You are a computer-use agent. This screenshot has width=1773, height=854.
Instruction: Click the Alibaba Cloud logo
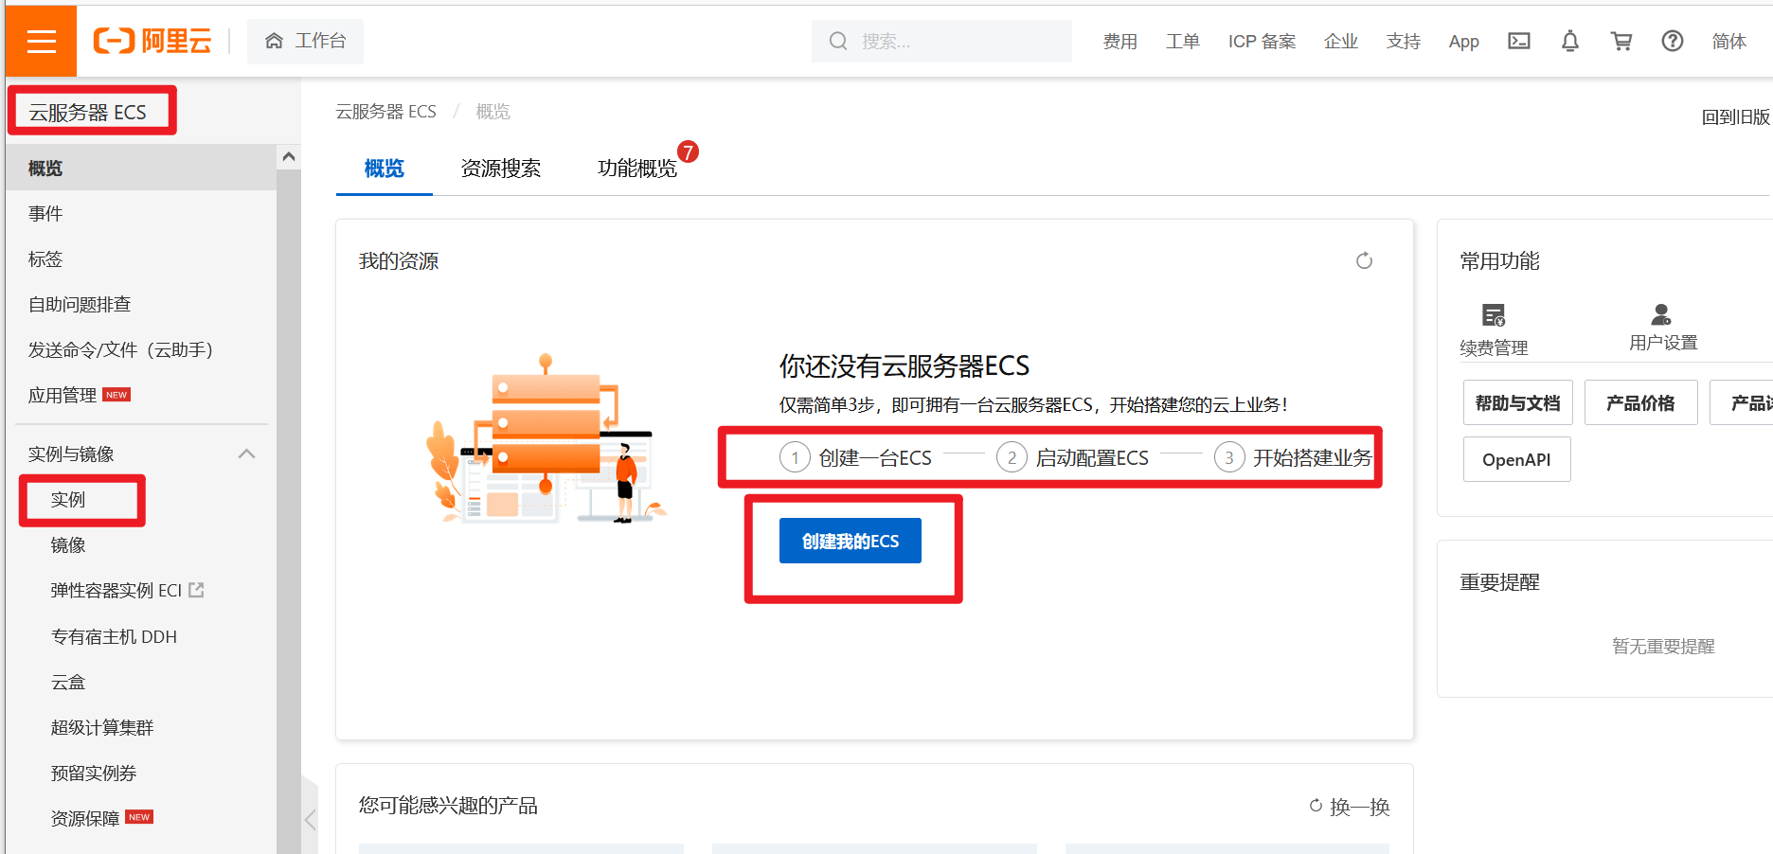click(152, 41)
